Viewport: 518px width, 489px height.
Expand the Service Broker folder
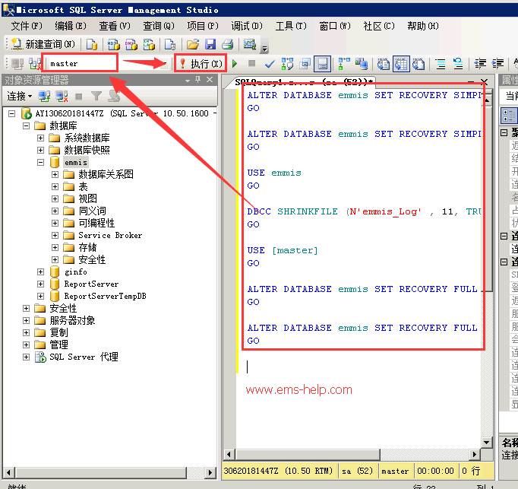tap(55, 235)
